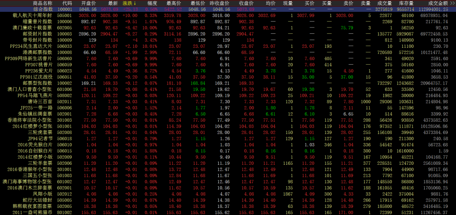This screenshot has height=215, width=456.
Task: Select the 朱仙镇丝绸套票 row
Action: [x=228, y=114]
